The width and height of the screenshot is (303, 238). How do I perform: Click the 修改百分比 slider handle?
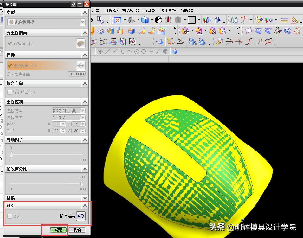82,183
